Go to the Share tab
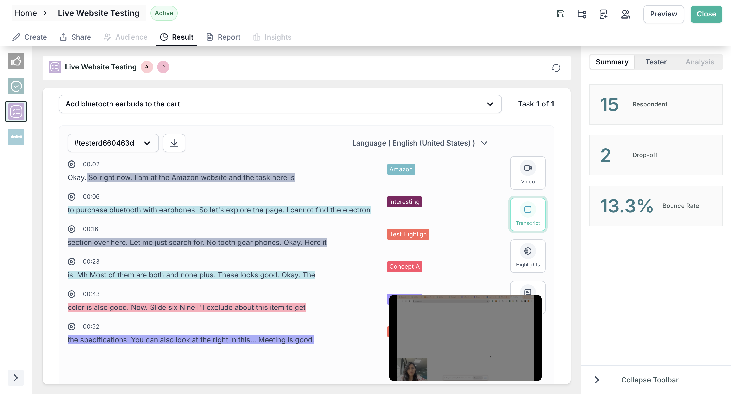Viewport: 731px width, 394px height. click(75, 37)
